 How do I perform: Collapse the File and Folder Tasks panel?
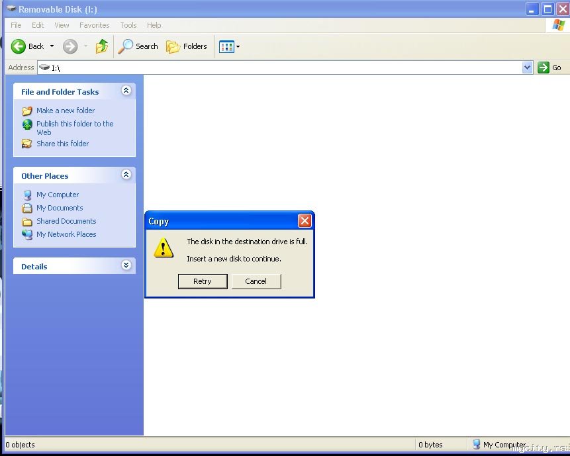[126, 91]
